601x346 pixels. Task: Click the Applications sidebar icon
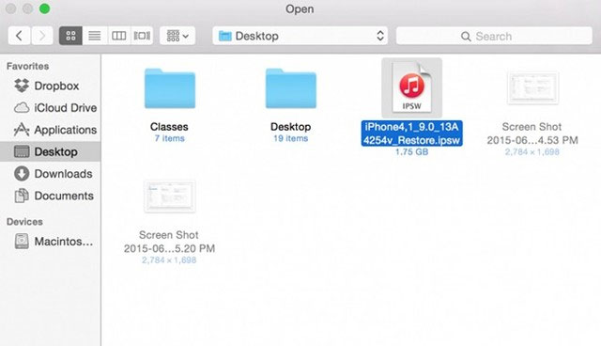(x=22, y=130)
